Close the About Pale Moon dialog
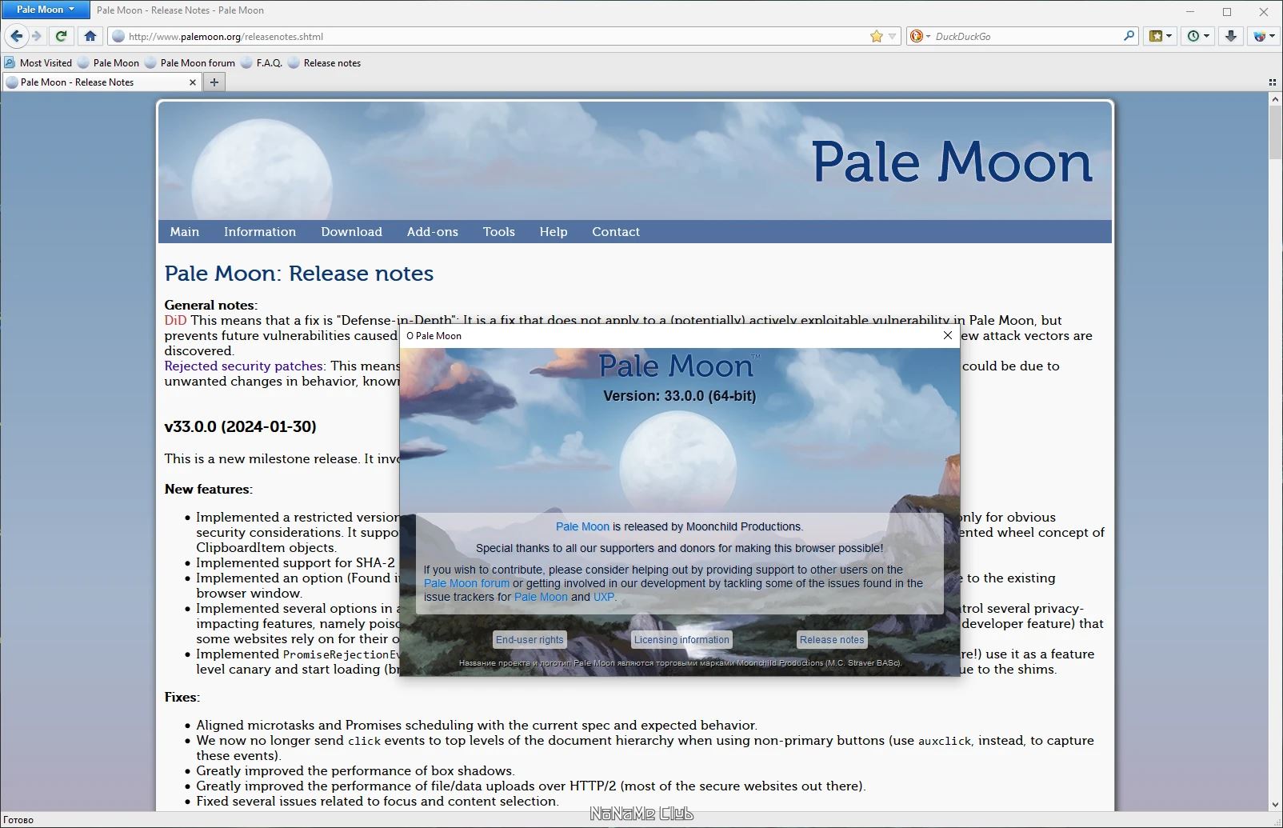Image resolution: width=1283 pixels, height=828 pixels. coord(948,335)
